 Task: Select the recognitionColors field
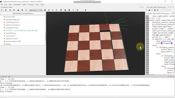tap(12, 28)
